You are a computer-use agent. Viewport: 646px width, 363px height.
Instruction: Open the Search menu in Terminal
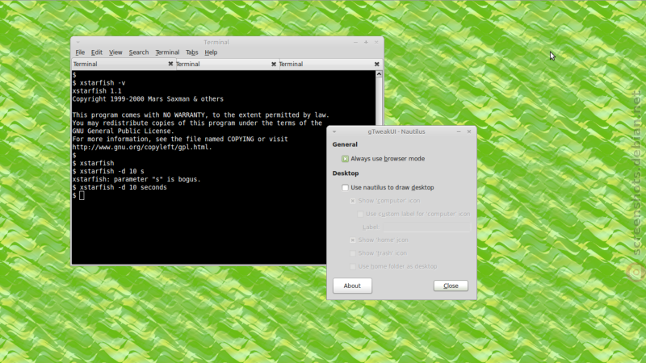pos(138,52)
